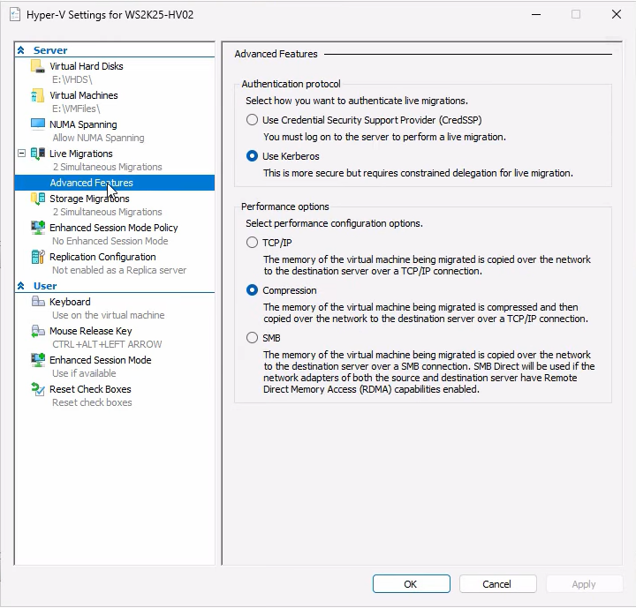
Task: Select NUMA Spanning in the tree
Action: click(83, 124)
